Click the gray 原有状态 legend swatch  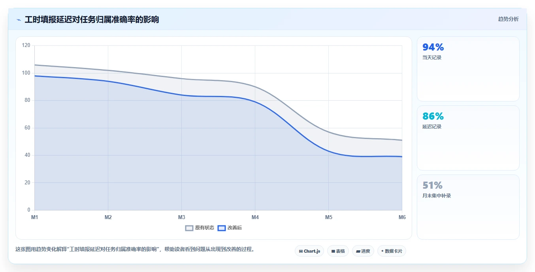(189, 228)
